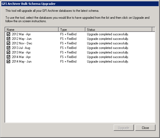
Task: Toggle the 2014 May - Jun checkbox
Action: (8, 62)
